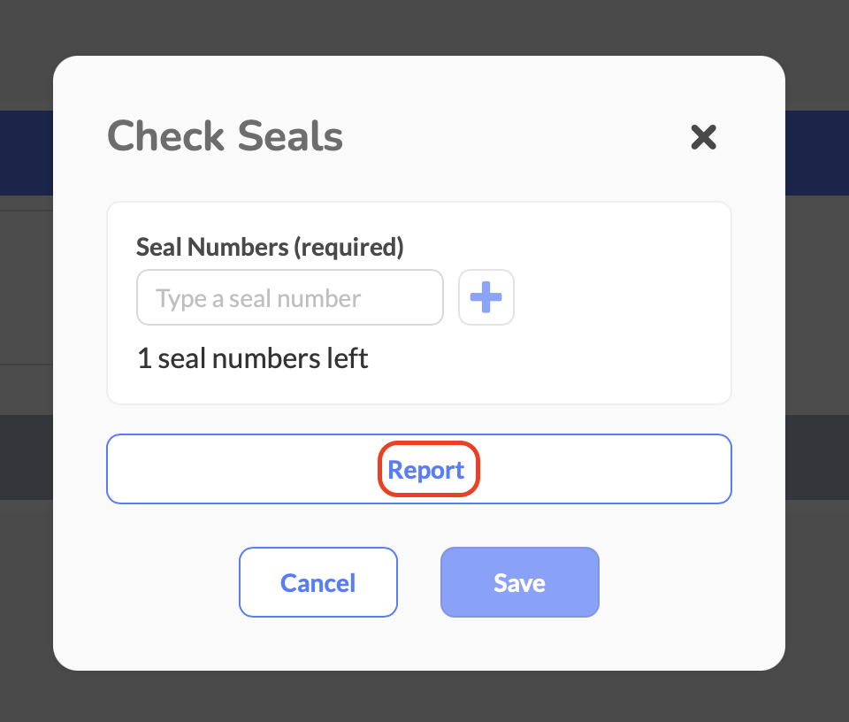Add another seal number with blue plus
The height and width of the screenshot is (722, 849).
click(x=486, y=297)
